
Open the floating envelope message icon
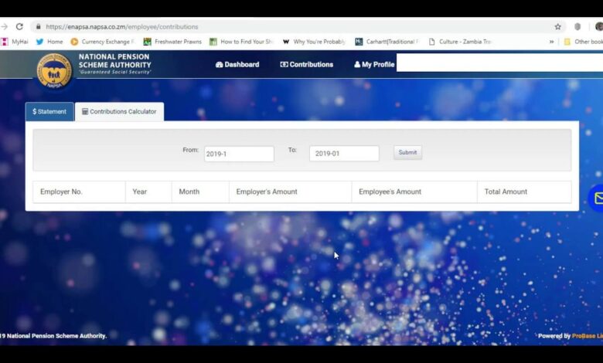(597, 198)
